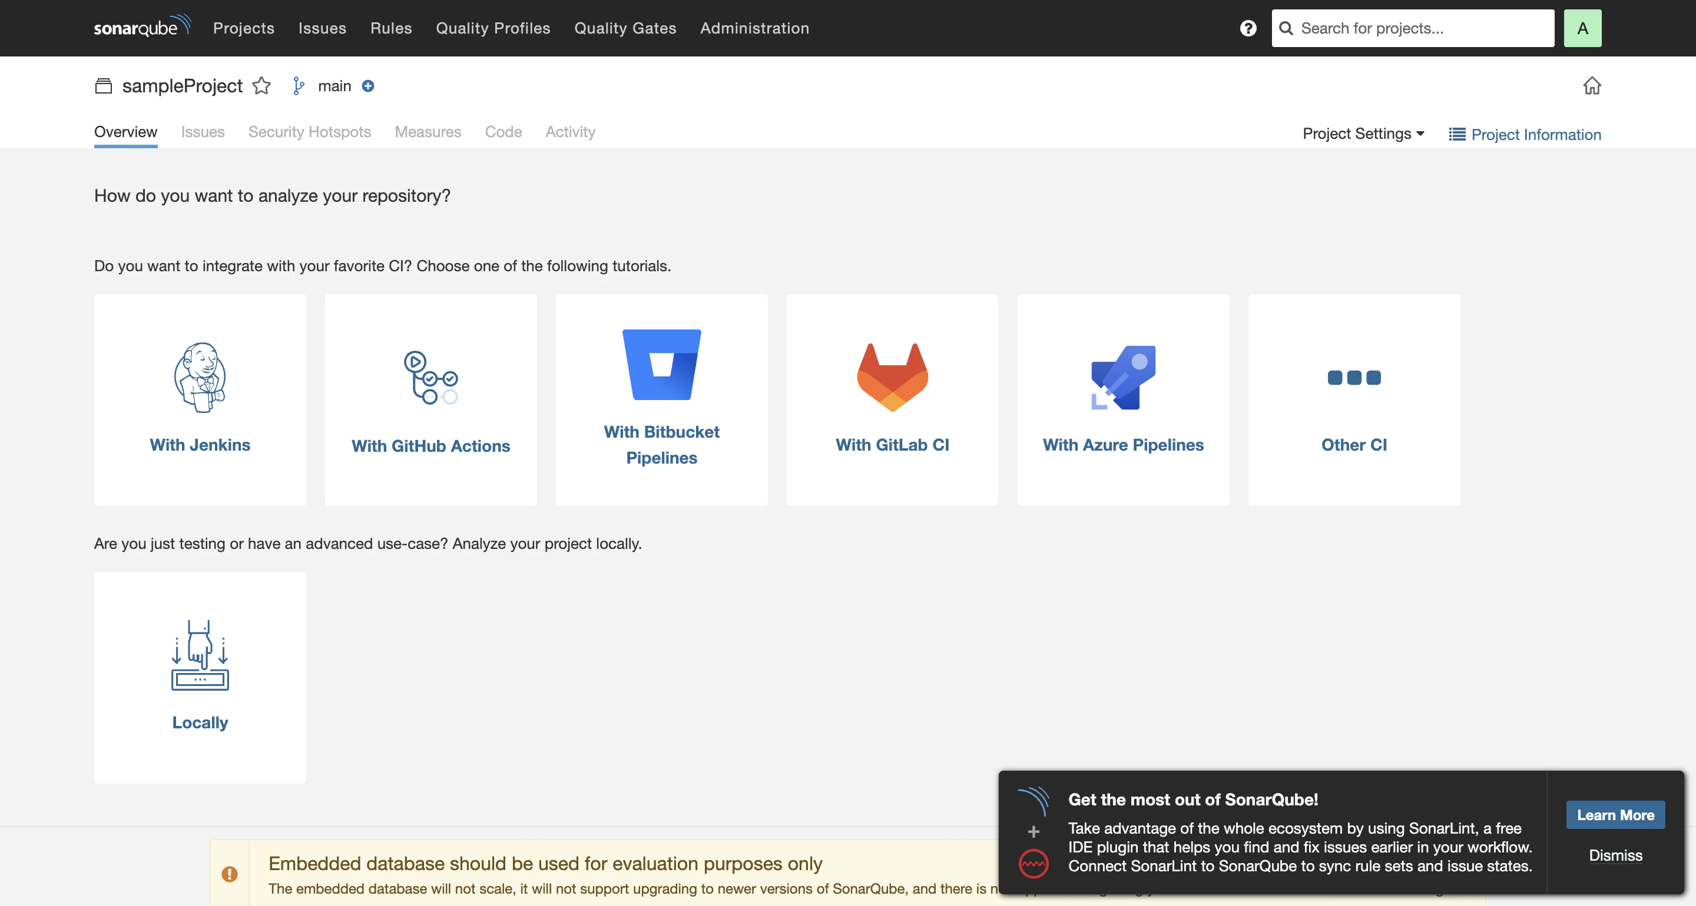View the Code tab
Screen dimensions: 1696x906
[x=503, y=132]
